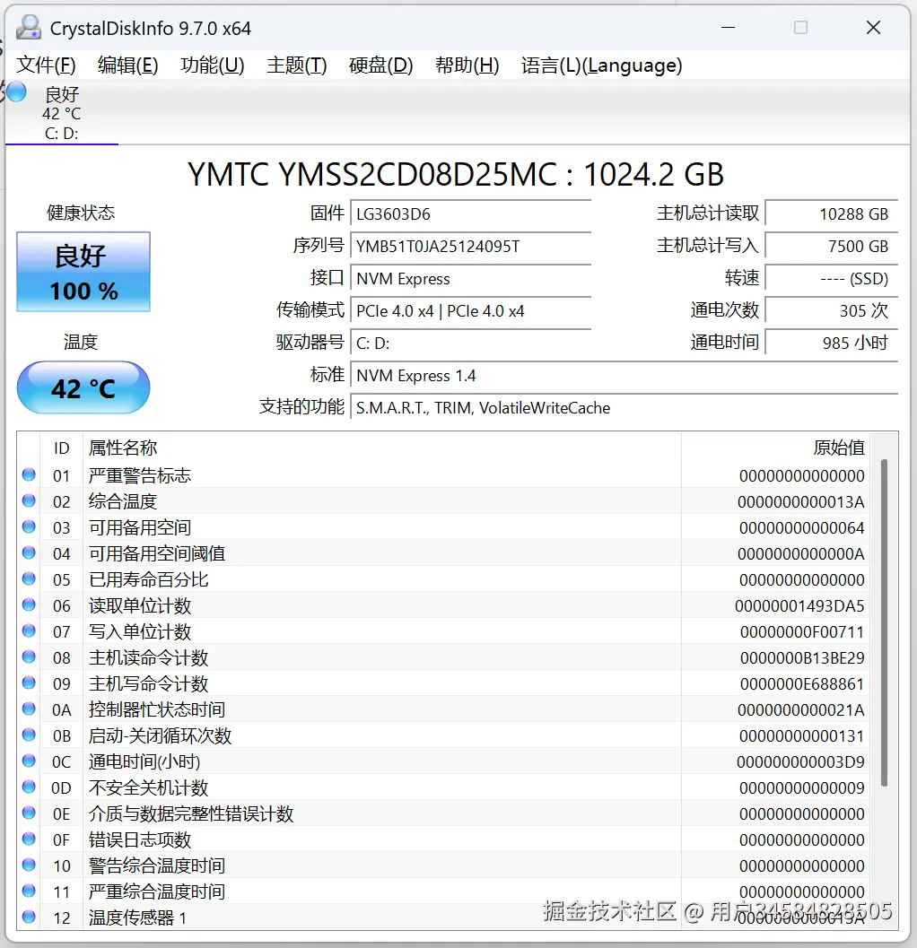Click the 原始值 column header

pyautogui.click(x=838, y=448)
